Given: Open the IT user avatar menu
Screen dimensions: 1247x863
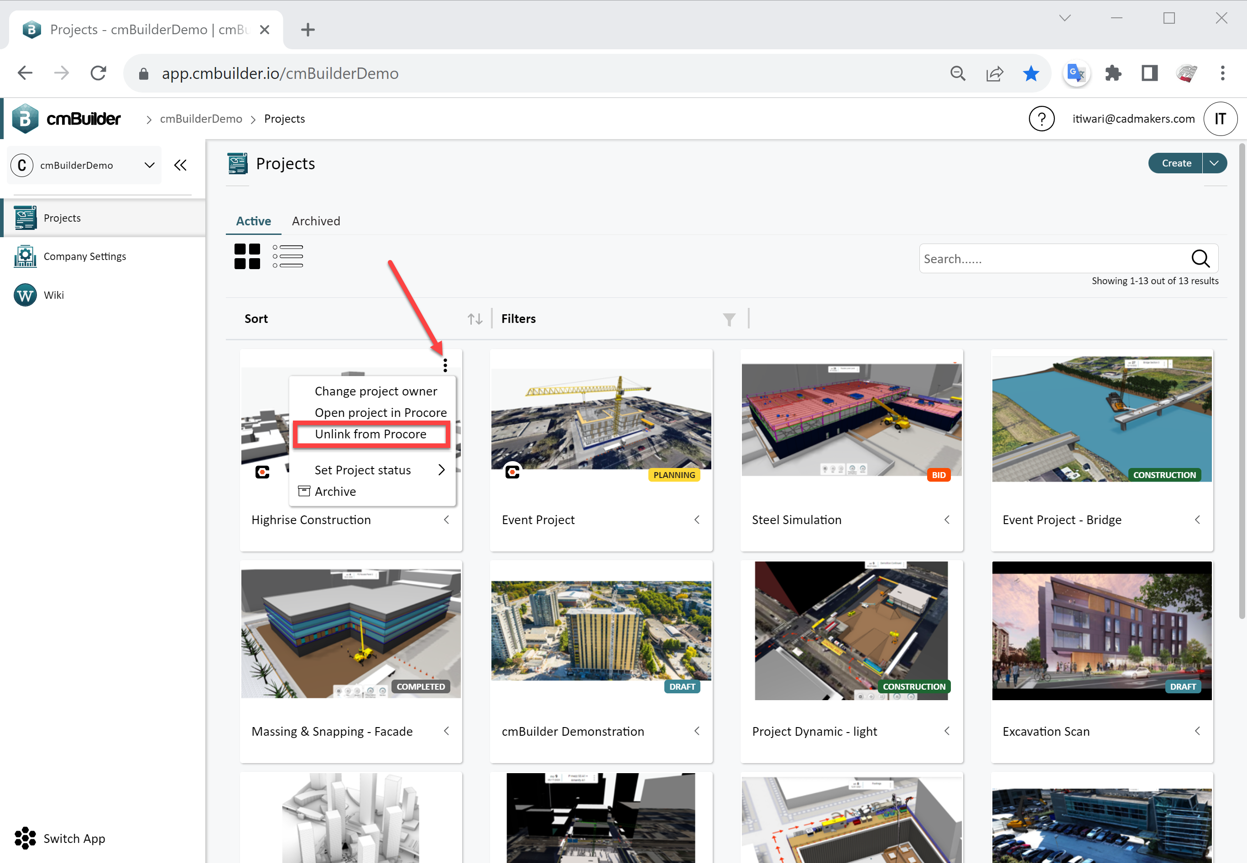Looking at the screenshot, I should pos(1220,119).
